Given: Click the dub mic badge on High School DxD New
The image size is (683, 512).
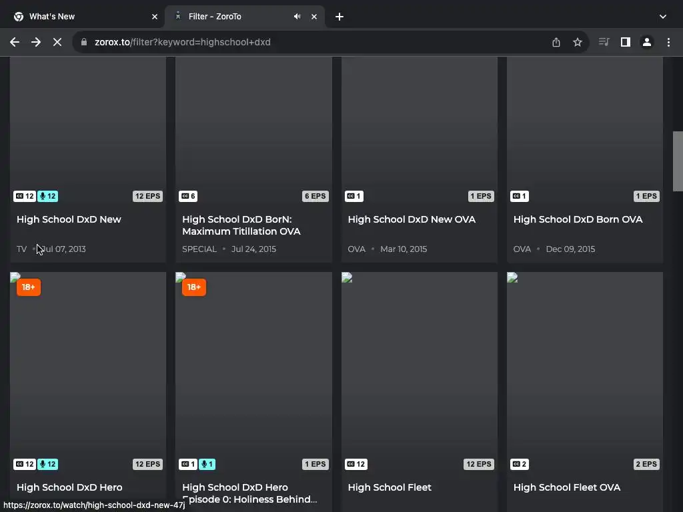Looking at the screenshot, I should click(48, 197).
